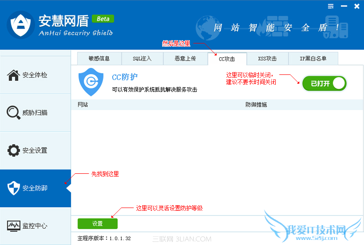
Task: Open 威胁扫描 text in the sidebar
Action: (35, 113)
